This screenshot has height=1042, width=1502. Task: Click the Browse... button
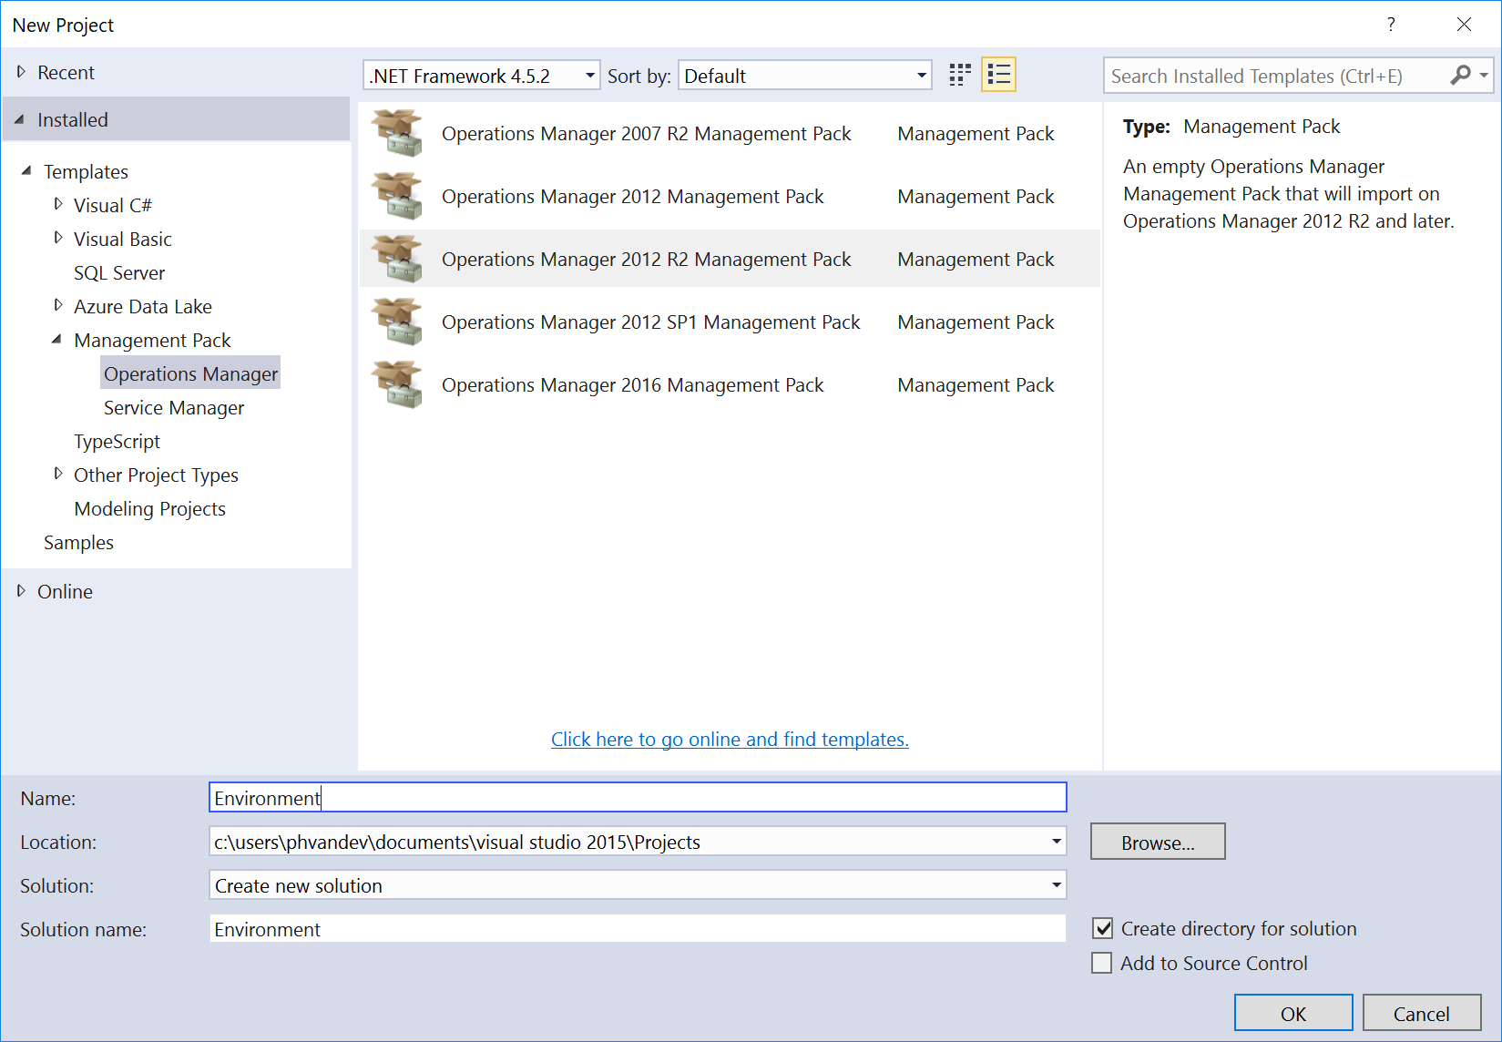tap(1158, 842)
